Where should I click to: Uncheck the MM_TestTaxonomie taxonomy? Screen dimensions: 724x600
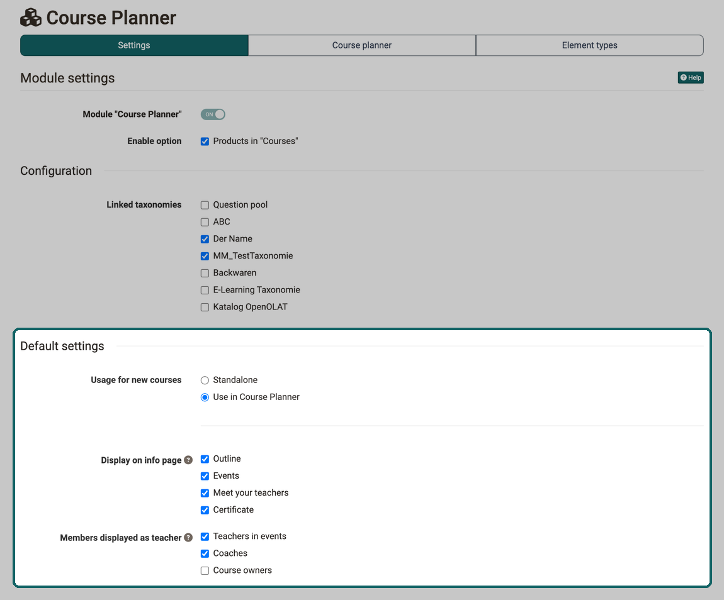(205, 256)
